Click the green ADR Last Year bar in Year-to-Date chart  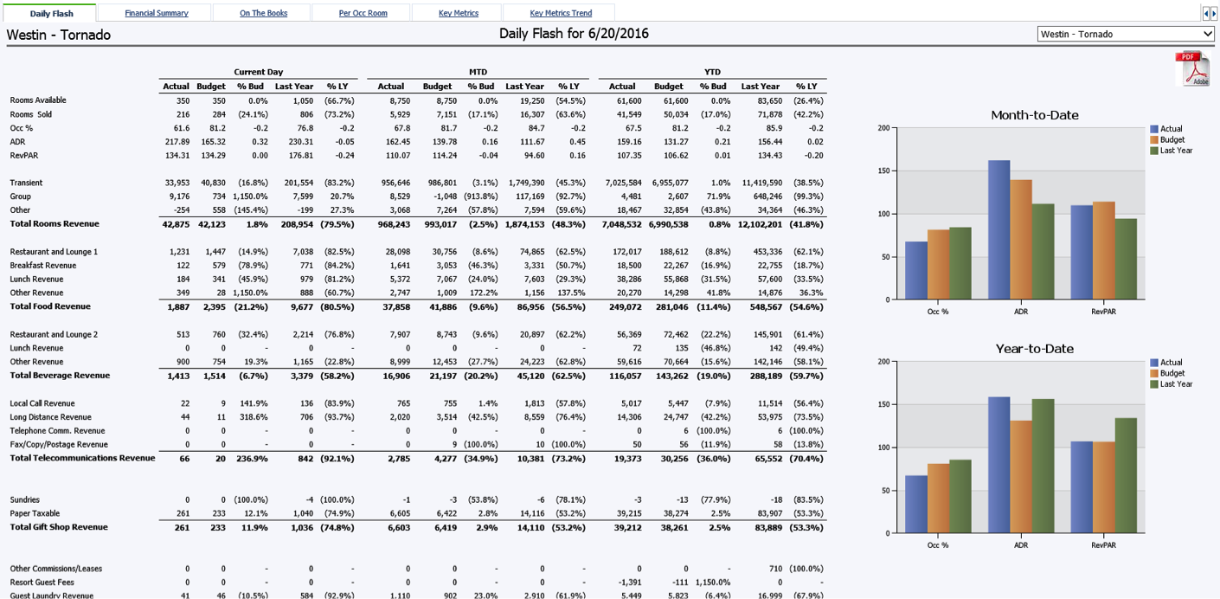1043,466
